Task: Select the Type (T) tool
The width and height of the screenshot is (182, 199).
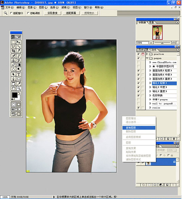Action: pos(19,74)
